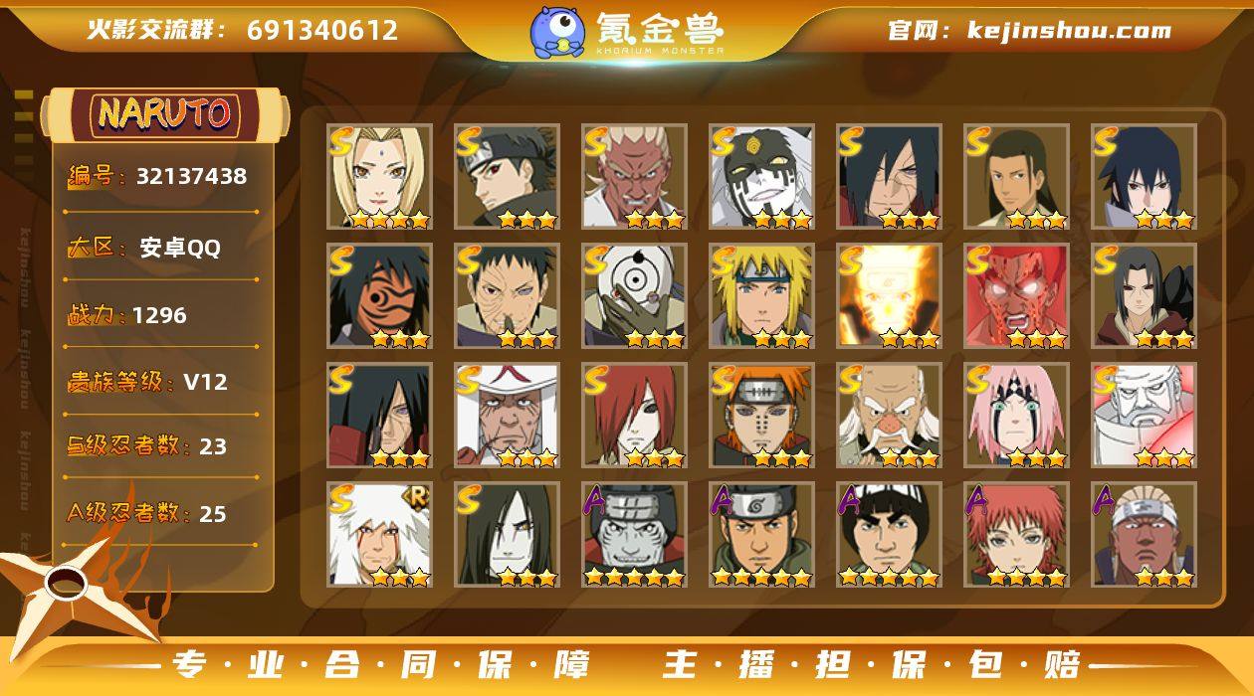
Task: Select the red-faced Eight Gates Guy portrait
Action: (1016, 295)
